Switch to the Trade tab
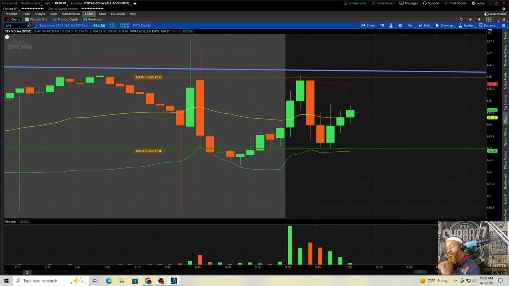Screen dimensions: 509x286 [x=25, y=14]
